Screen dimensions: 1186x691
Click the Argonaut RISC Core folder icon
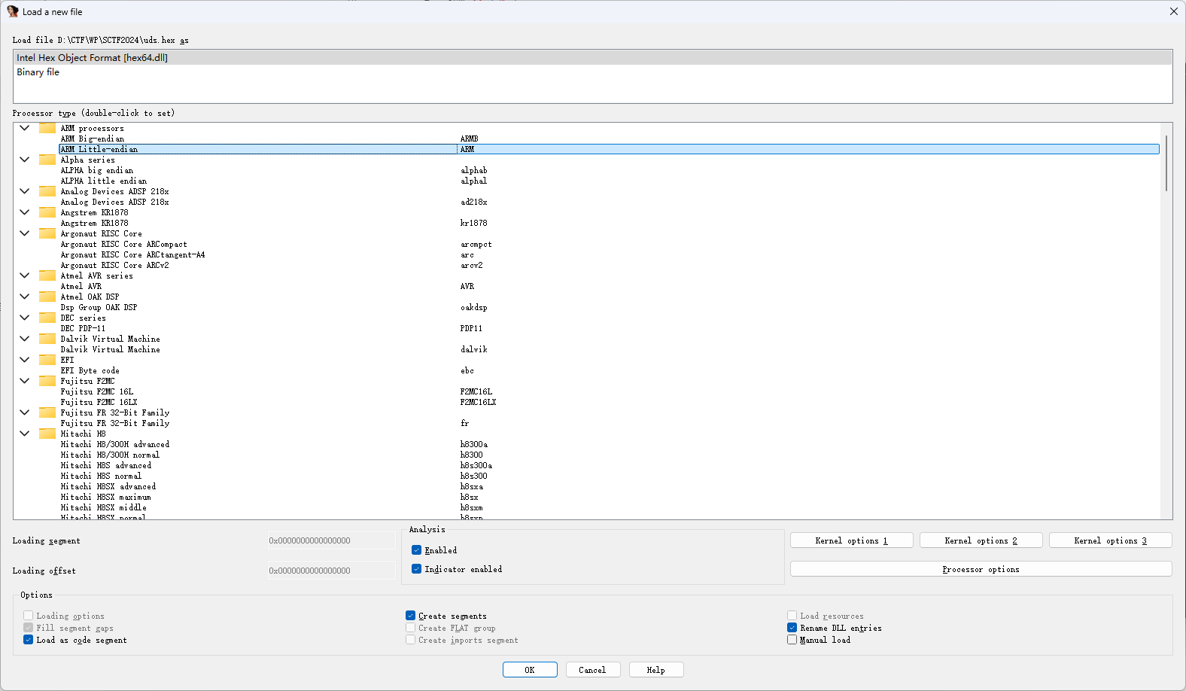[x=47, y=233]
